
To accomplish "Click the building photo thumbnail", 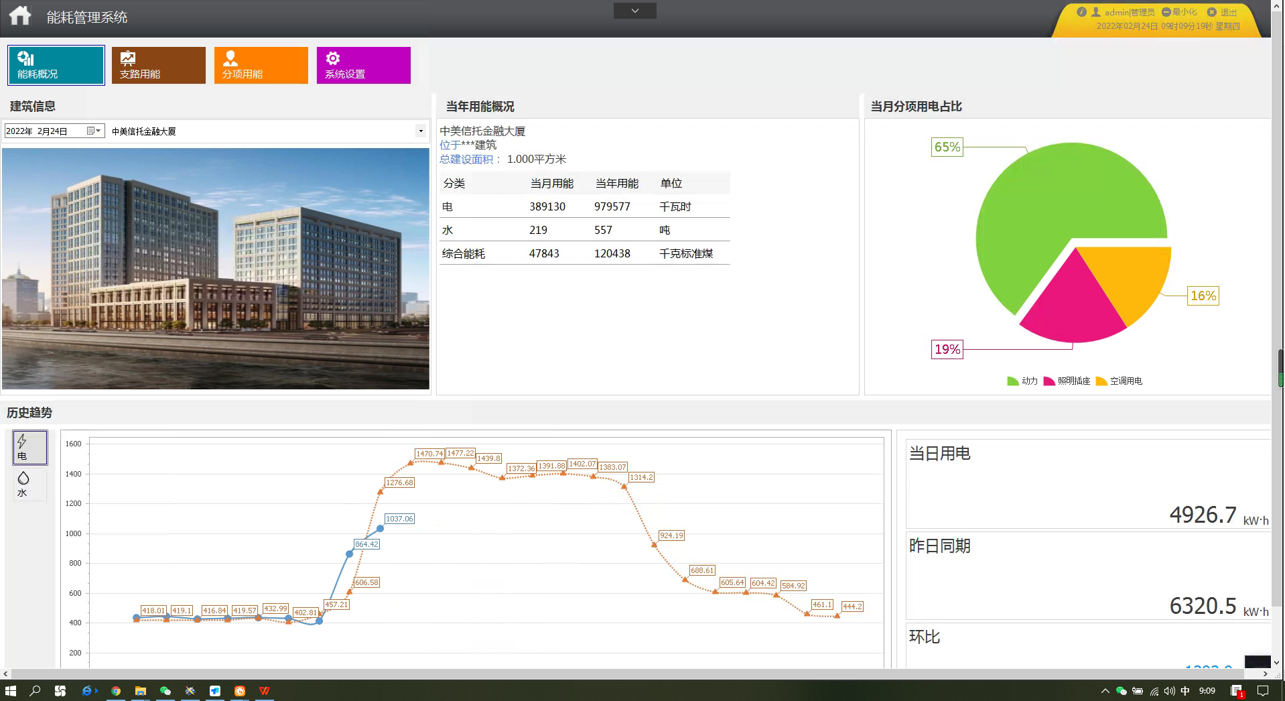I will 216,268.
